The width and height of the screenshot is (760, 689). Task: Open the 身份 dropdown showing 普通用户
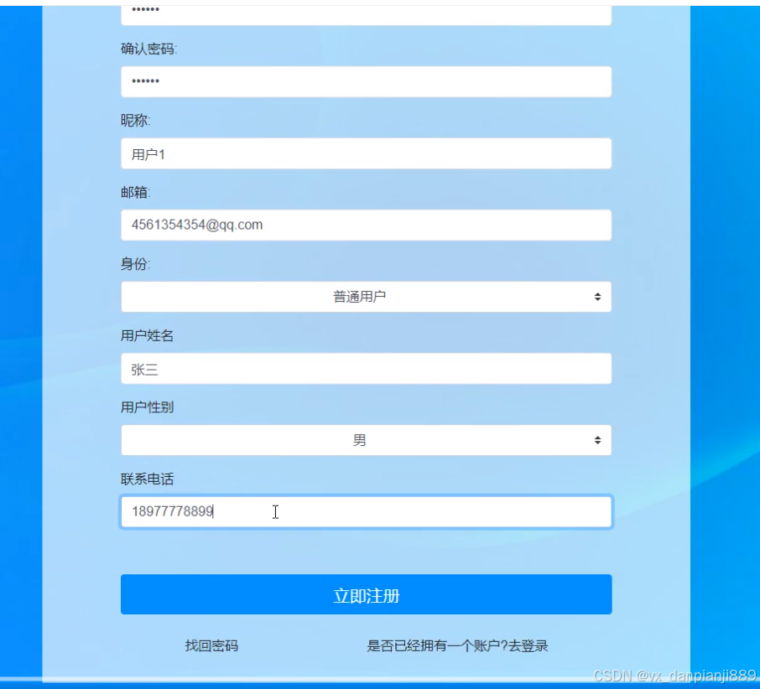pyautogui.click(x=366, y=297)
